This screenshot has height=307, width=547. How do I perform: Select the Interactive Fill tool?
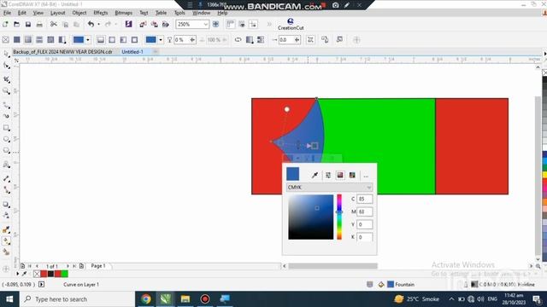tap(6, 240)
